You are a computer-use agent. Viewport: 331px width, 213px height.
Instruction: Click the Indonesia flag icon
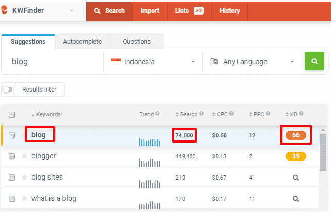[116, 61]
